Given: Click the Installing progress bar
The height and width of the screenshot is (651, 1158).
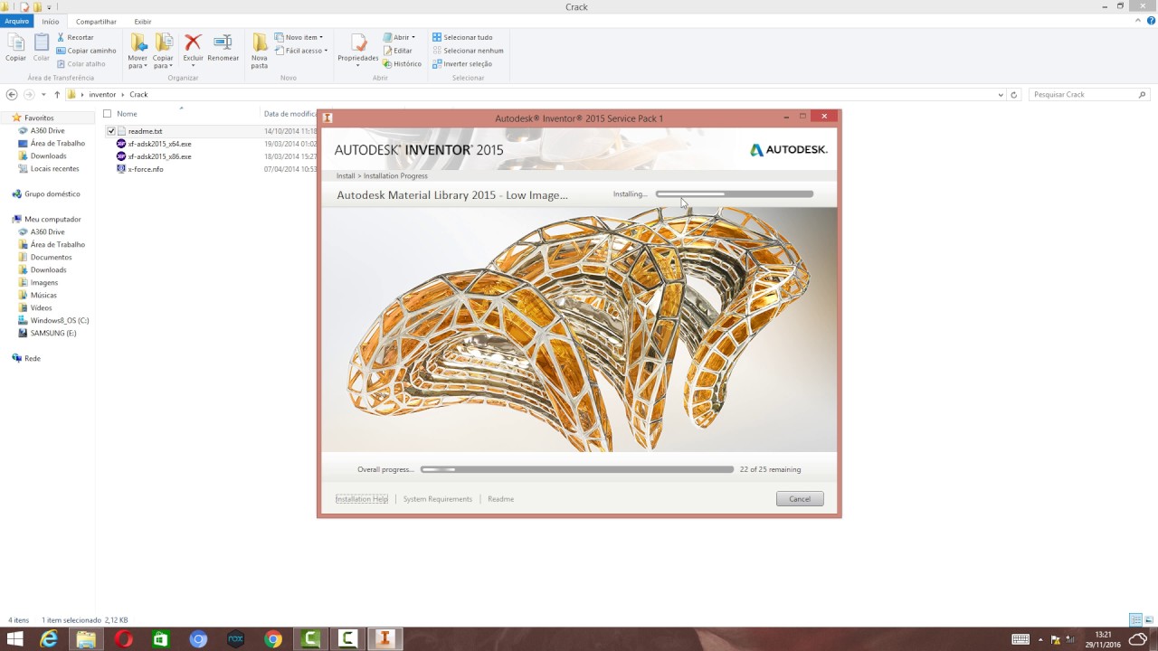Looking at the screenshot, I should click(735, 193).
